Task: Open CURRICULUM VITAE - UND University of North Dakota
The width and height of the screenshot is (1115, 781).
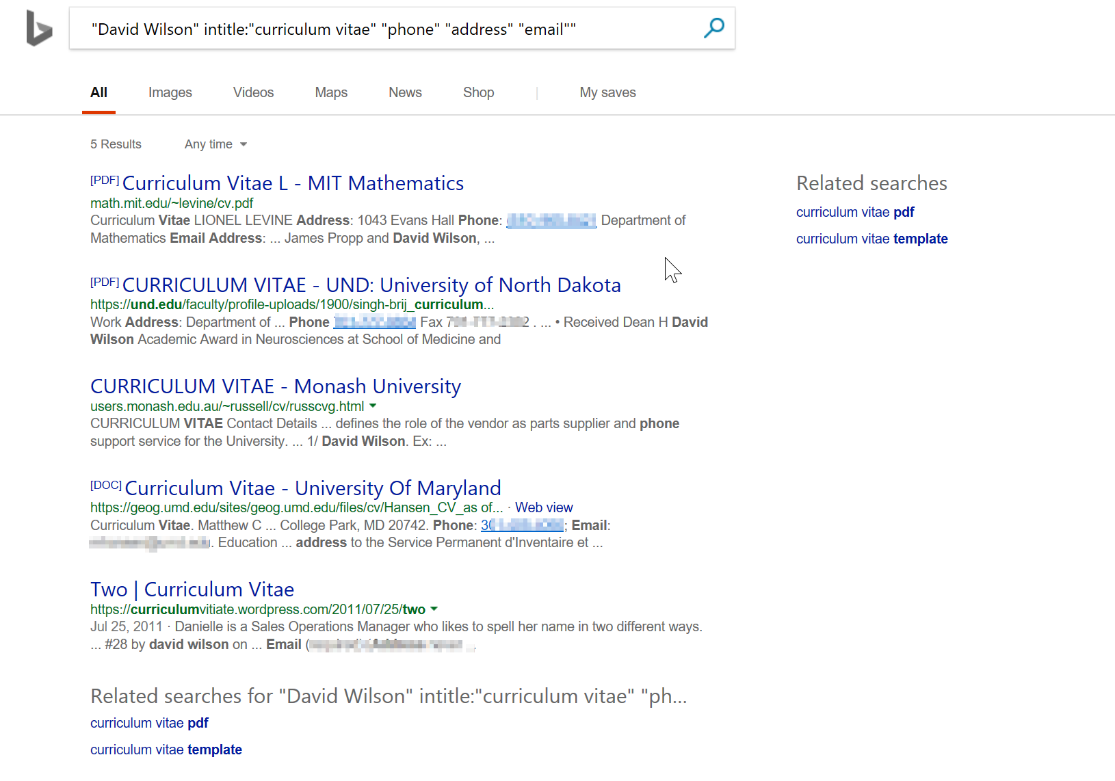Action: [x=371, y=285]
